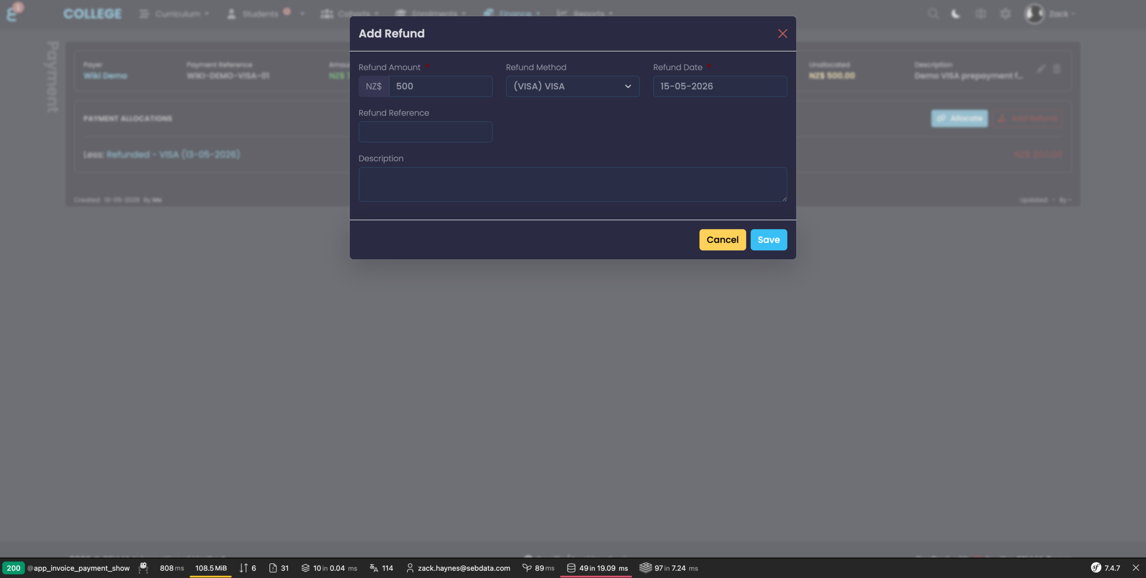Click the settings gear icon in top bar
The width and height of the screenshot is (1146, 578).
[x=1005, y=14]
